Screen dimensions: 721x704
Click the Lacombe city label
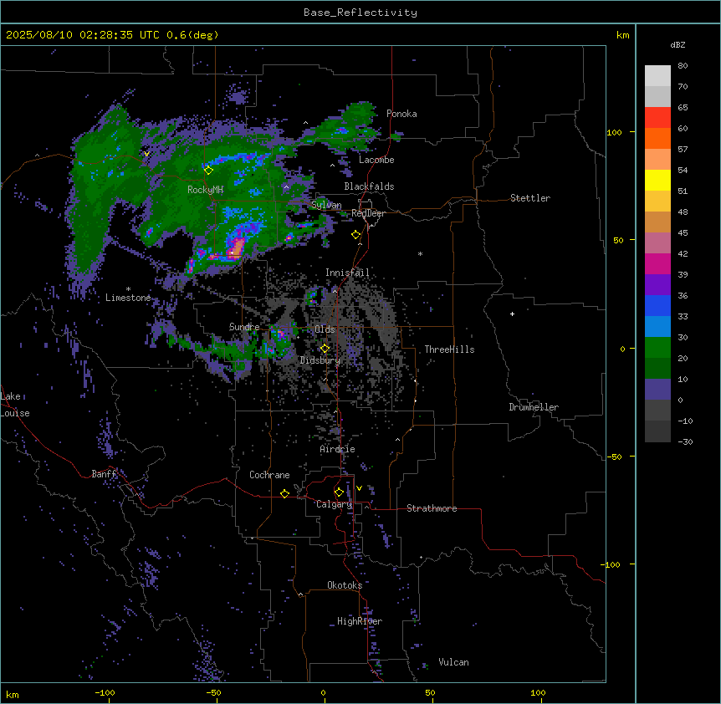[376, 160]
